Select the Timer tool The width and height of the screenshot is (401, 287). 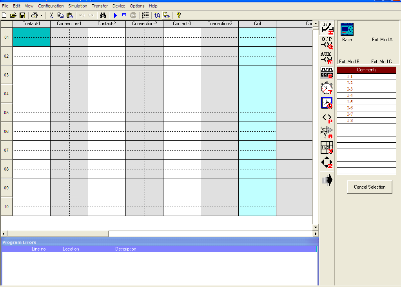point(327,88)
